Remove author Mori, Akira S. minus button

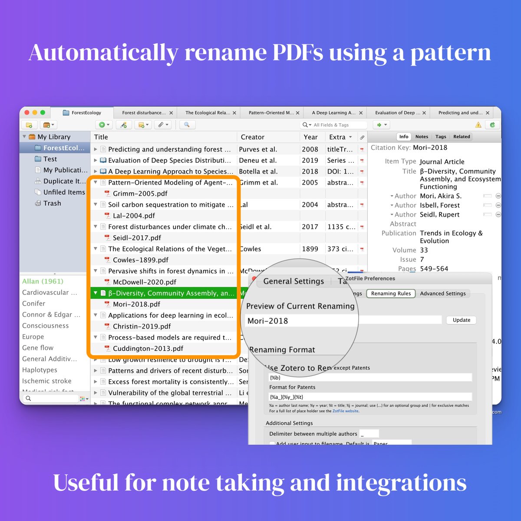498,196
